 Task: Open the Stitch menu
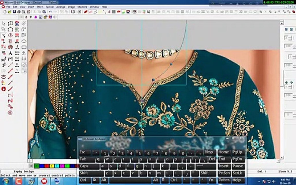pyautogui.click(x=40, y=7)
